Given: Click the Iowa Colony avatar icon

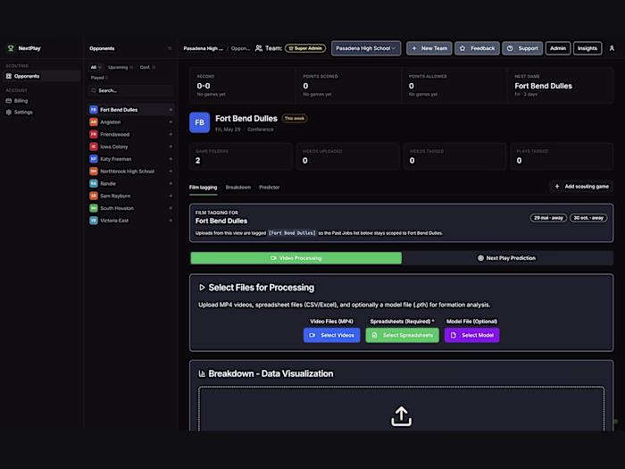Looking at the screenshot, I should click(94, 147).
